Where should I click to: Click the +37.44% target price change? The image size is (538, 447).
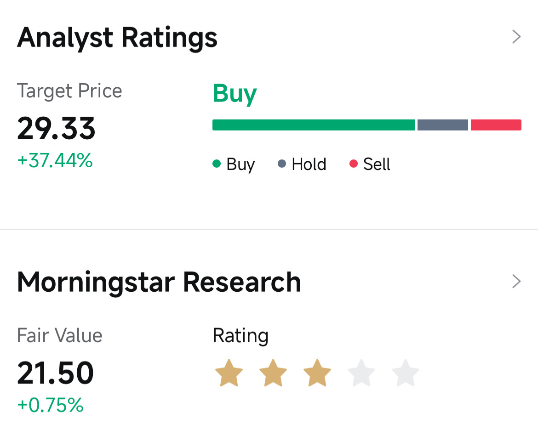coord(55,160)
